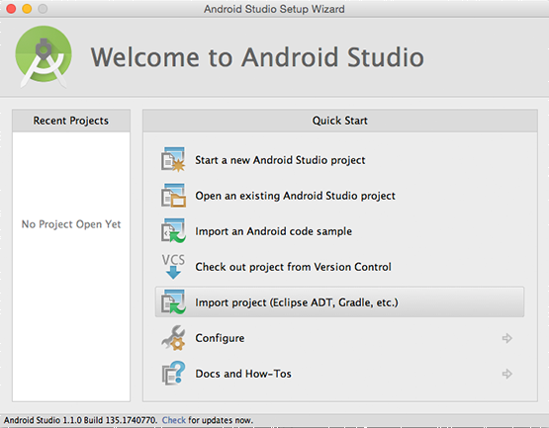Select Start a new Android Studio project
This screenshot has width=549, height=428.
click(280, 160)
